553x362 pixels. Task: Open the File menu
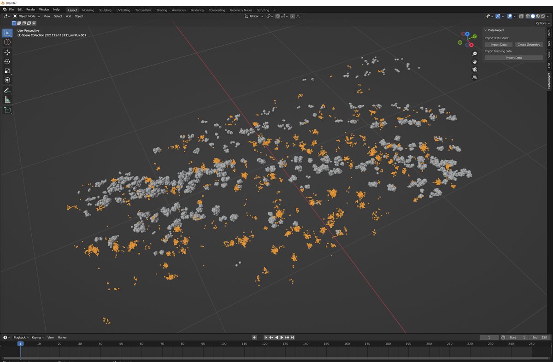click(x=12, y=10)
